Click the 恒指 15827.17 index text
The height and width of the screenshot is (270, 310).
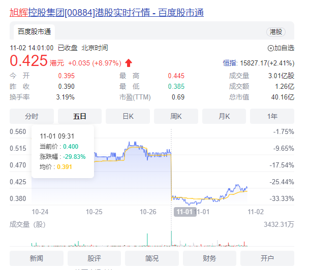point(259,63)
